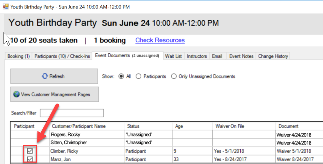
Task: Click the Refresh button
Action: pos(54,76)
